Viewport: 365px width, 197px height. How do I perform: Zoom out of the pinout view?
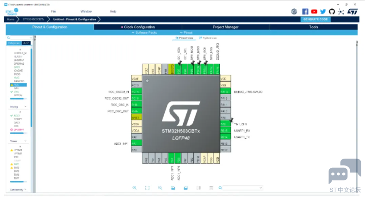pos(160,188)
